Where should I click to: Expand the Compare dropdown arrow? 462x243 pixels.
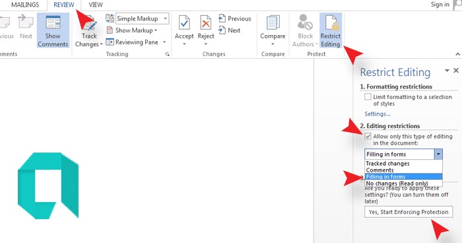point(273,44)
